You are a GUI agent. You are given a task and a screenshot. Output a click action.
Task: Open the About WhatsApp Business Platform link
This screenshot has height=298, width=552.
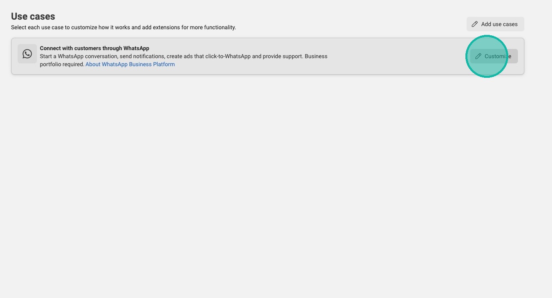point(130,64)
